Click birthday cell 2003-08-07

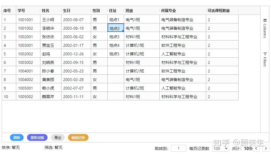76,19
